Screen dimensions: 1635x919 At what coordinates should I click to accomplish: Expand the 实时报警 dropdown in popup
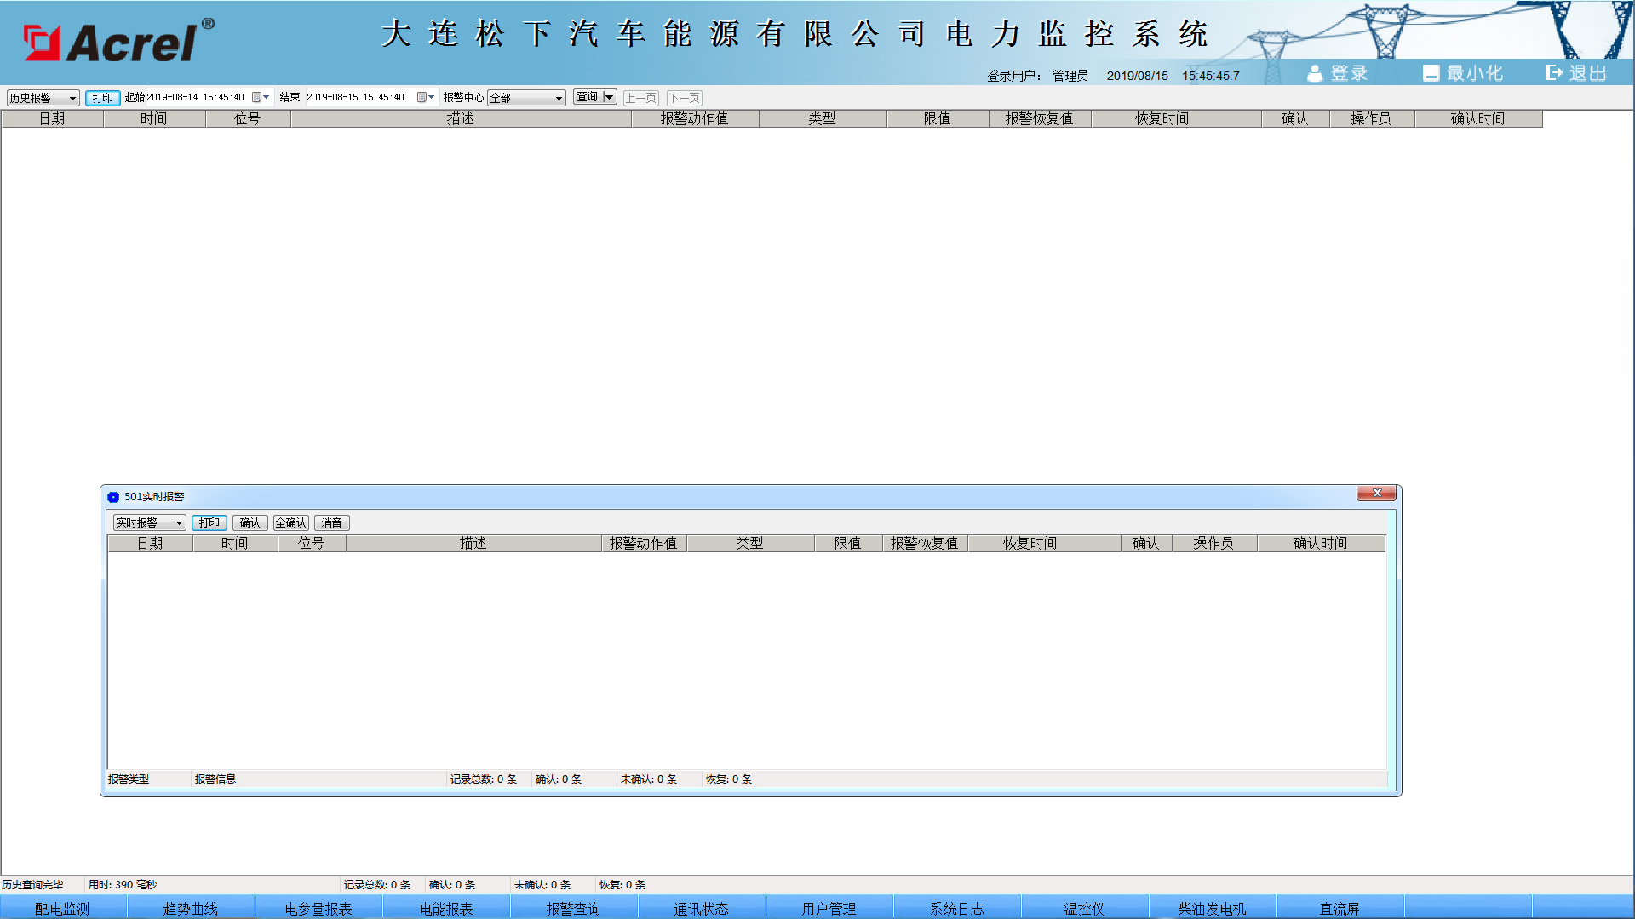pyautogui.click(x=179, y=523)
